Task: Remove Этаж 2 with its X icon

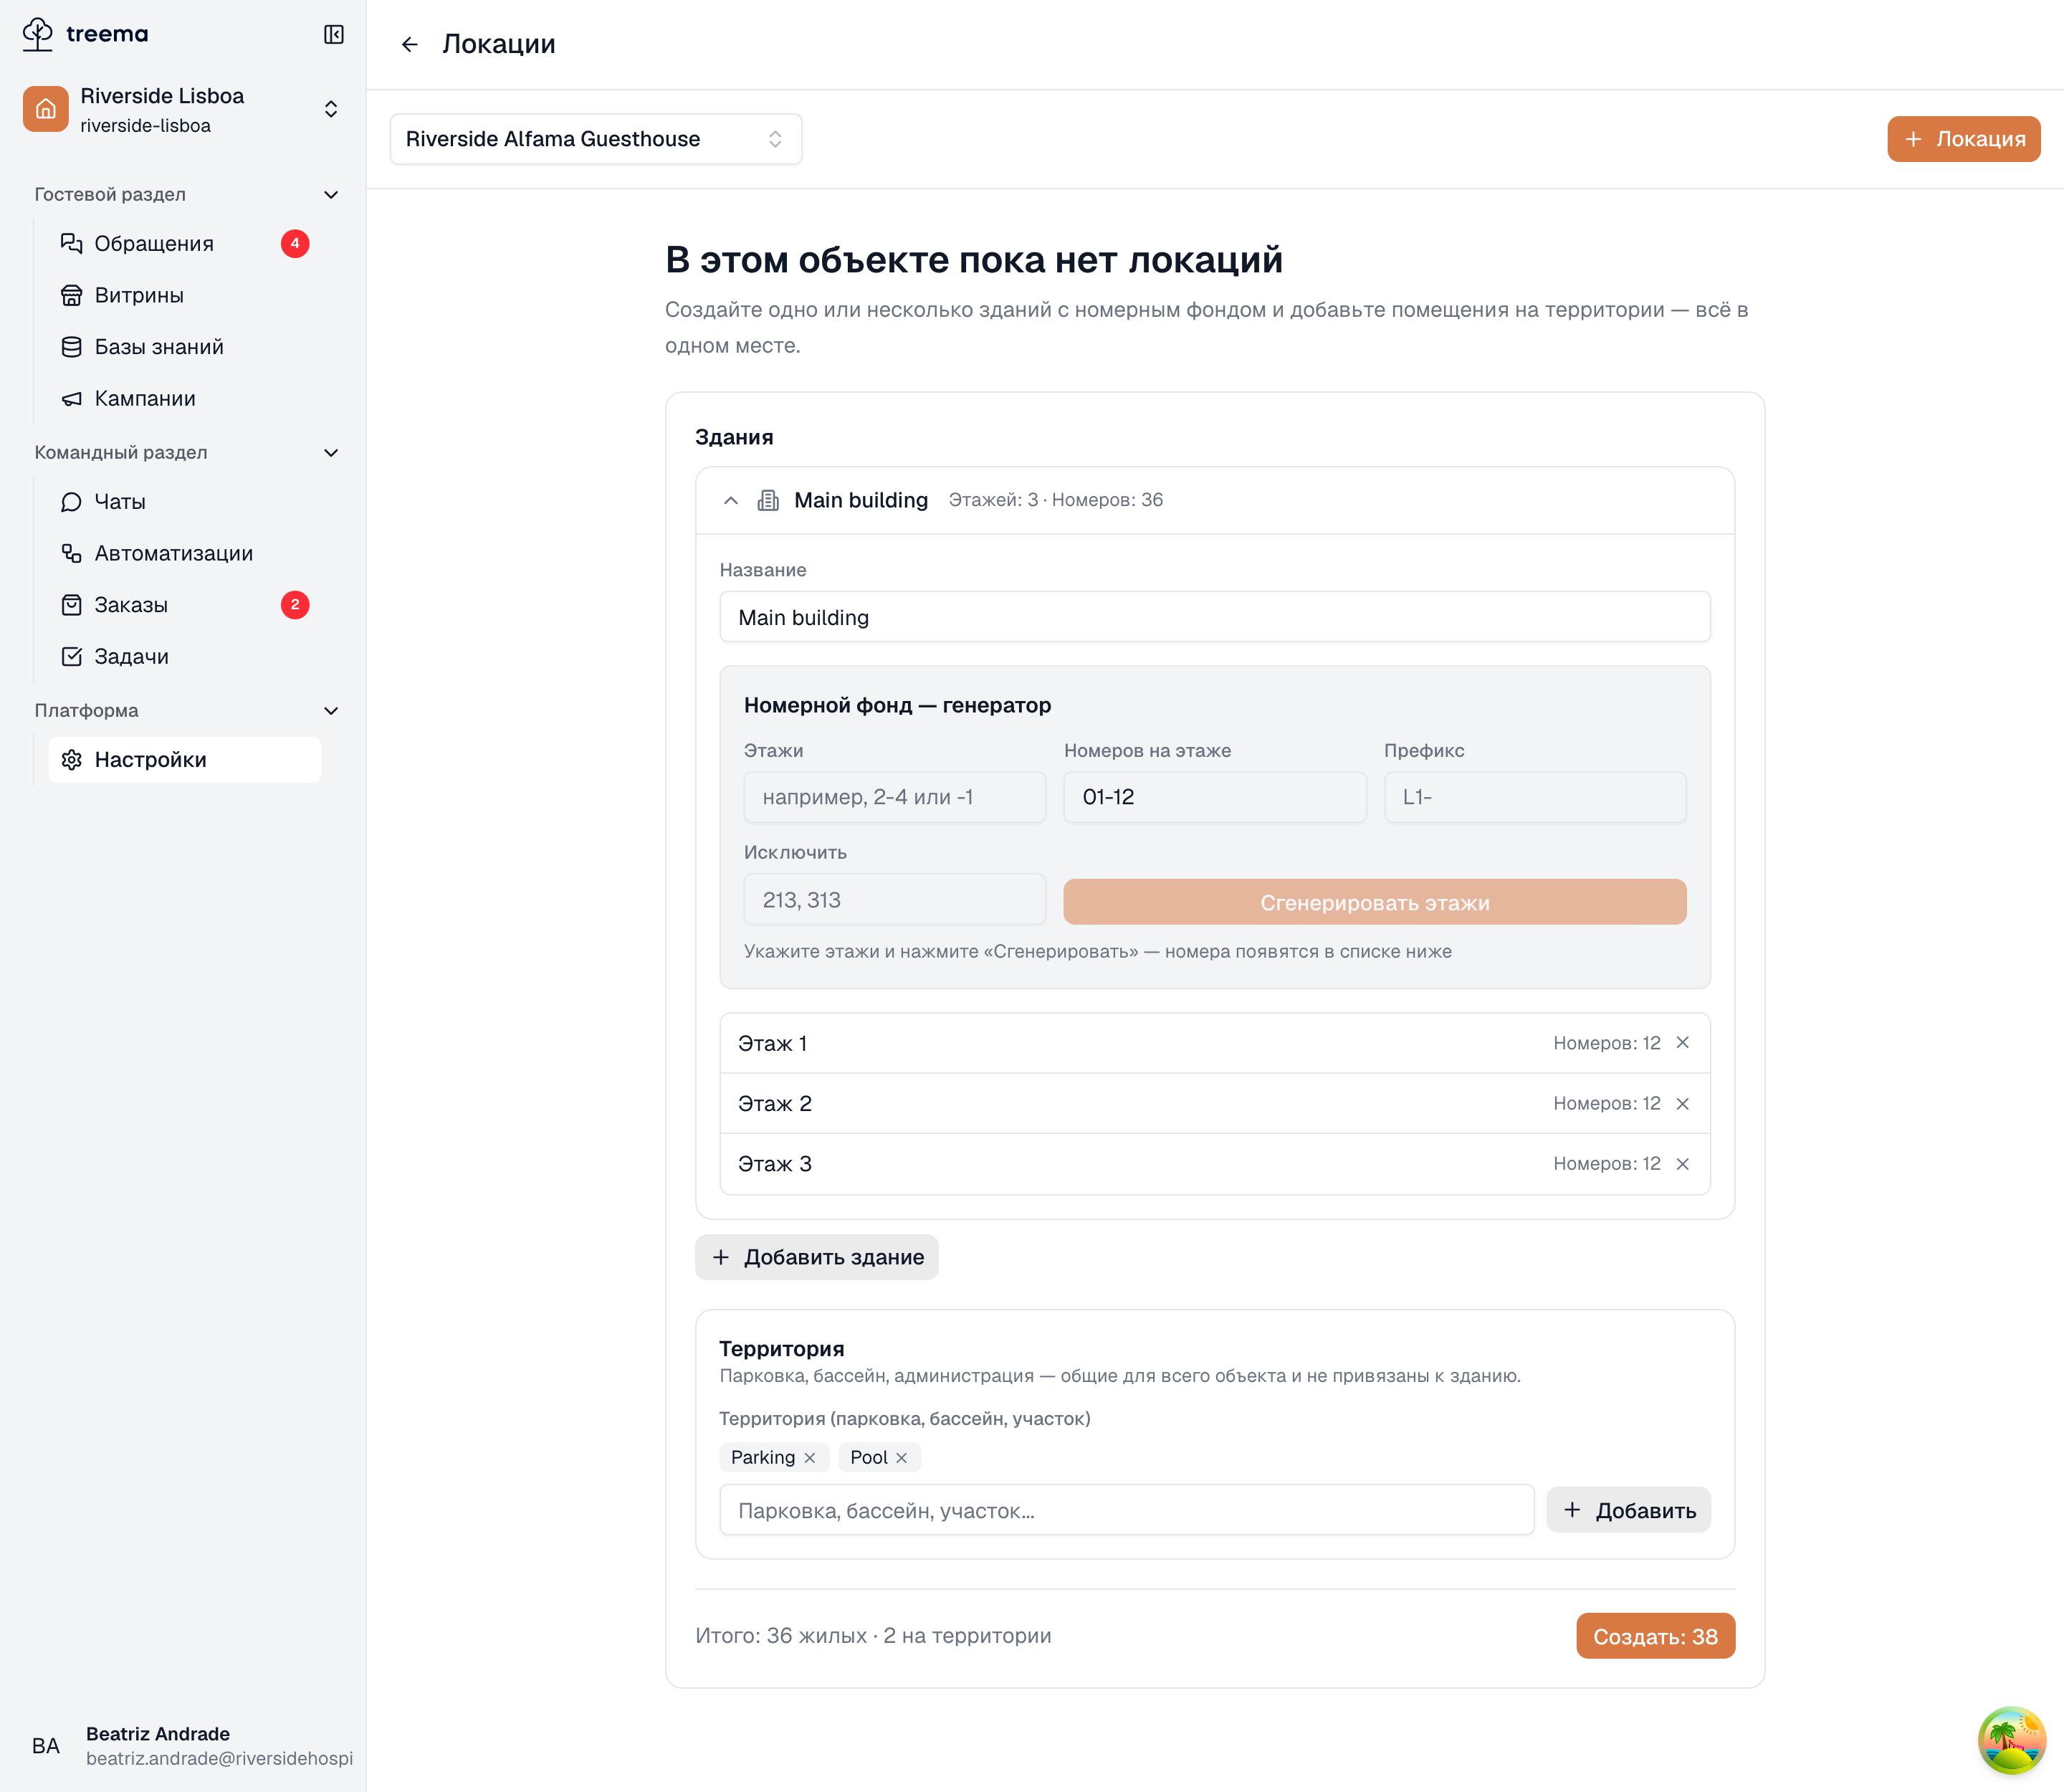Action: (x=1683, y=1103)
